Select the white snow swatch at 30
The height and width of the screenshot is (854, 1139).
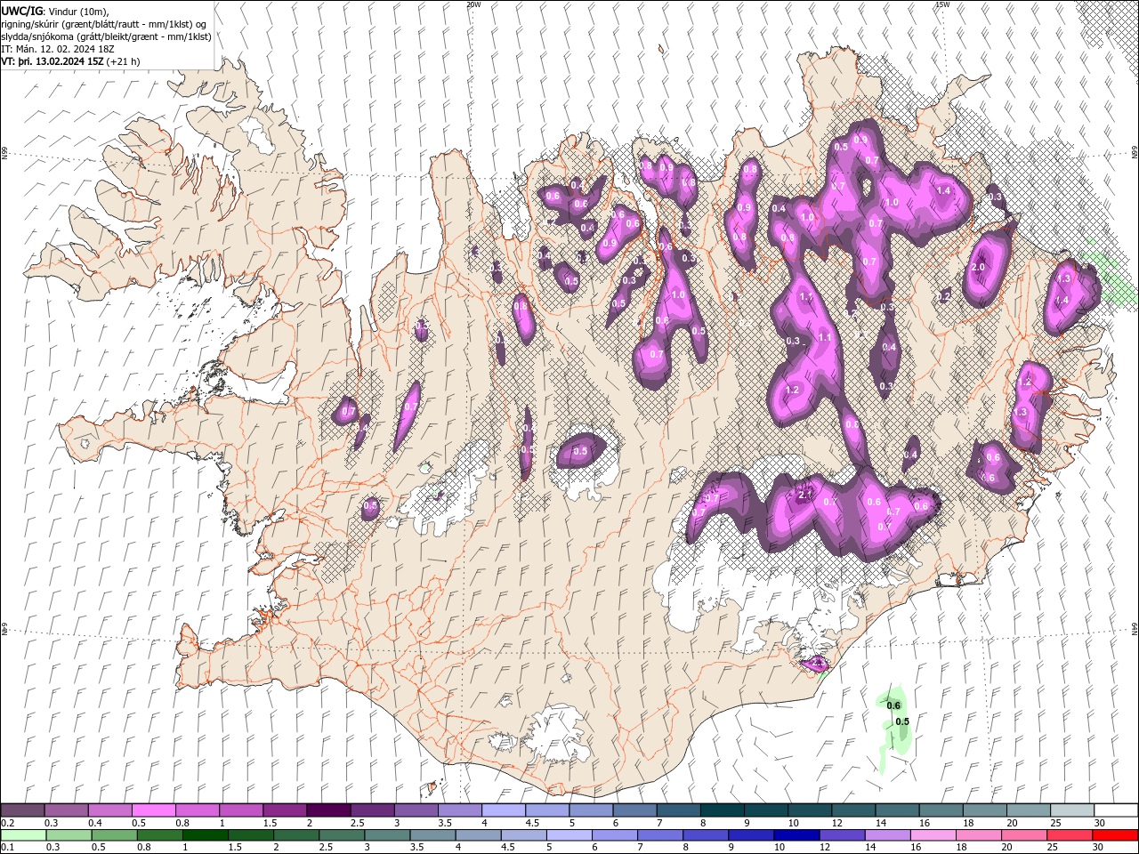[1116, 810]
